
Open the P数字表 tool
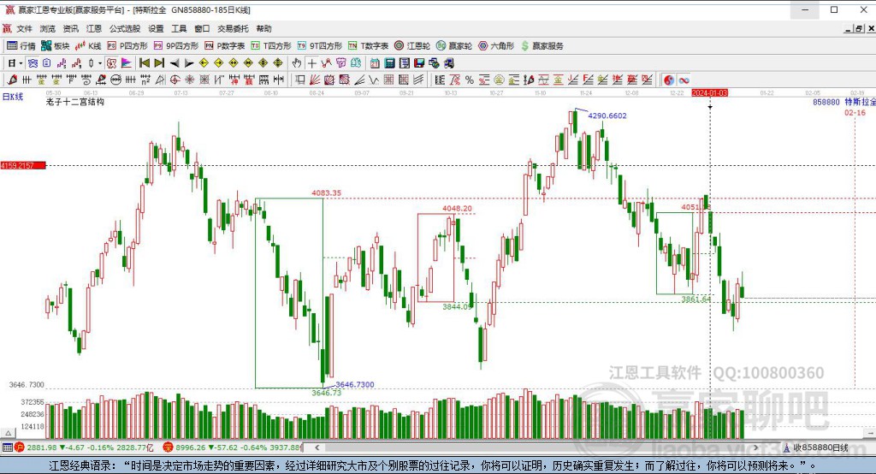coord(225,46)
